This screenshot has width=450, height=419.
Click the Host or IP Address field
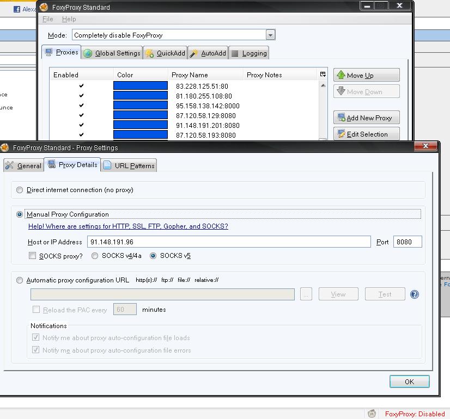click(x=229, y=242)
